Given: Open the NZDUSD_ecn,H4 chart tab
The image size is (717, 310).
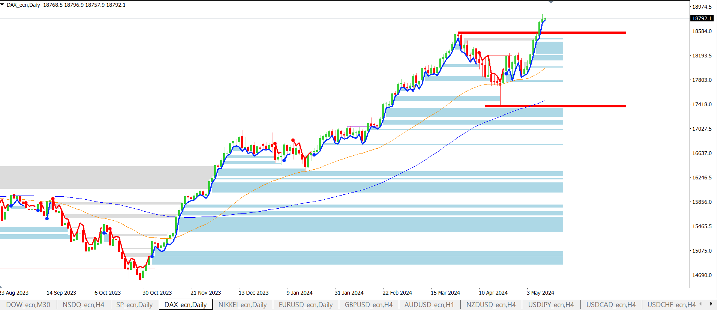Looking at the screenshot, I should click(491, 305).
